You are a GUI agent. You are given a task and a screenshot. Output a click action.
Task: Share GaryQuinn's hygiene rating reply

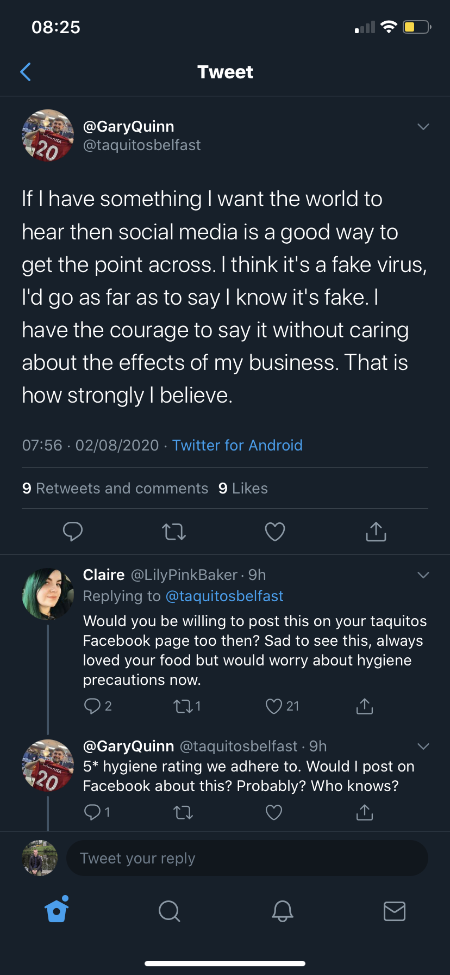pyautogui.click(x=365, y=812)
